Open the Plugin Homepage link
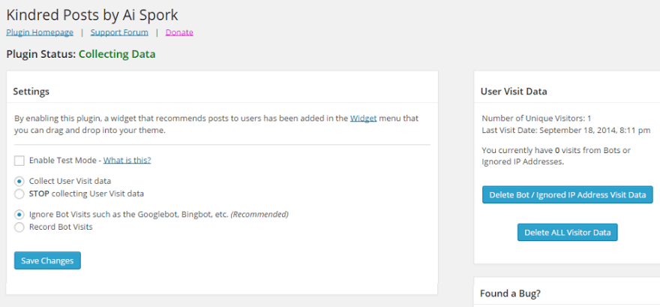 [x=40, y=32]
